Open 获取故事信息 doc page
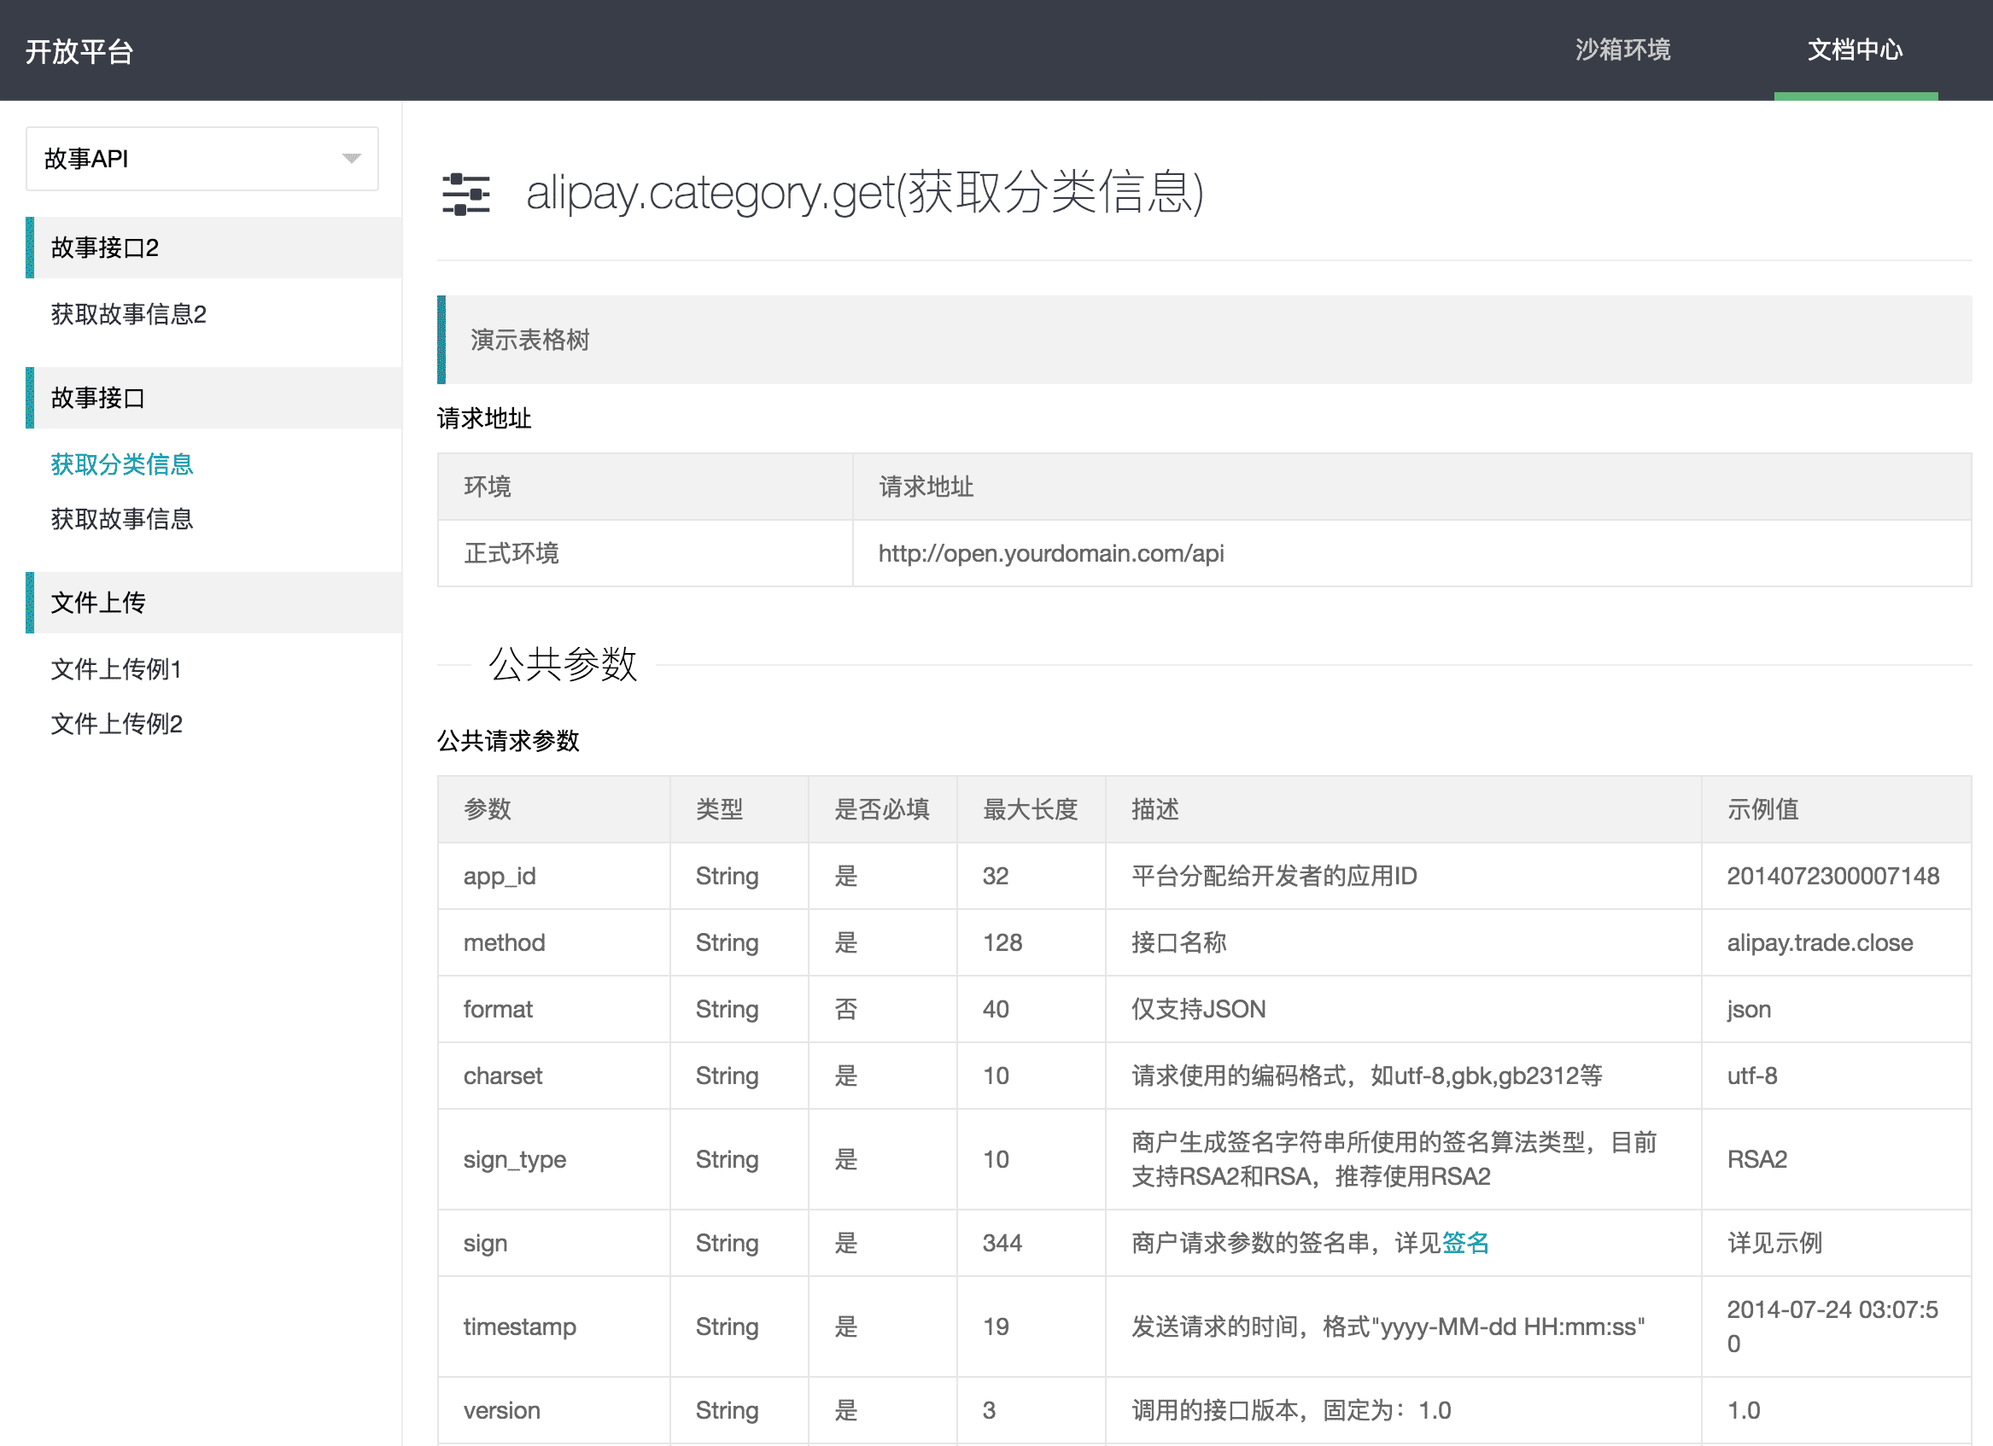Viewport: 1993px width, 1446px height. click(x=122, y=519)
